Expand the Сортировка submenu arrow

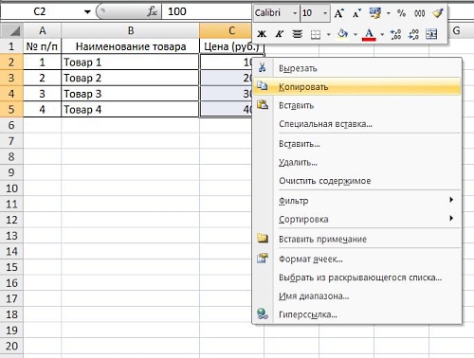[x=451, y=218]
